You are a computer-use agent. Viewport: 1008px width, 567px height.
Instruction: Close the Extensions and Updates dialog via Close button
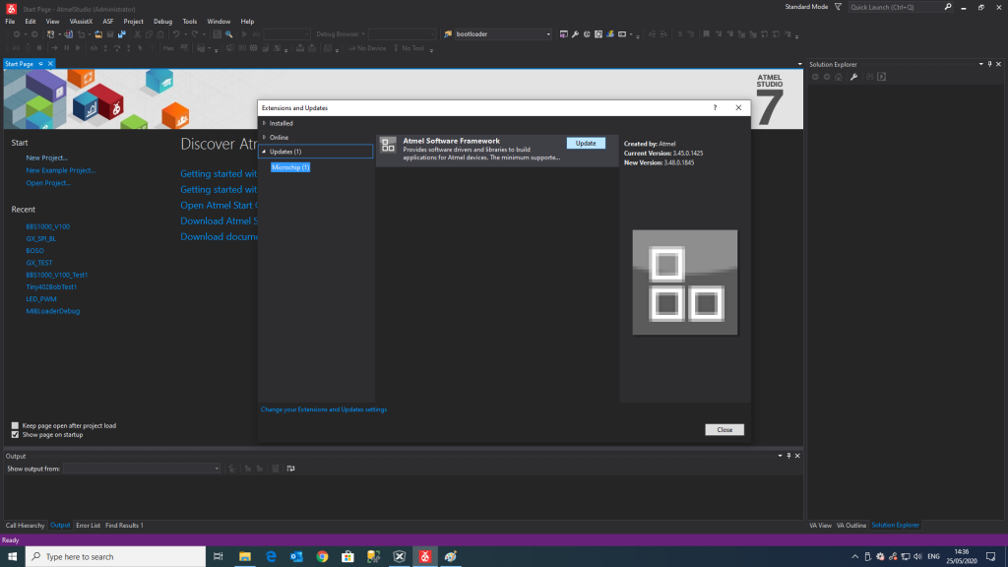pyautogui.click(x=724, y=429)
